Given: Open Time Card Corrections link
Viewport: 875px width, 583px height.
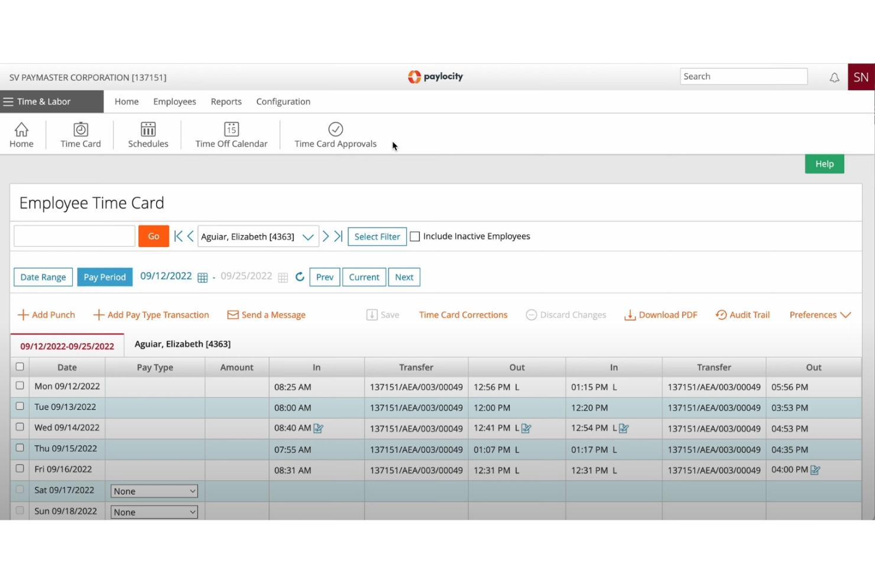Looking at the screenshot, I should (x=463, y=315).
